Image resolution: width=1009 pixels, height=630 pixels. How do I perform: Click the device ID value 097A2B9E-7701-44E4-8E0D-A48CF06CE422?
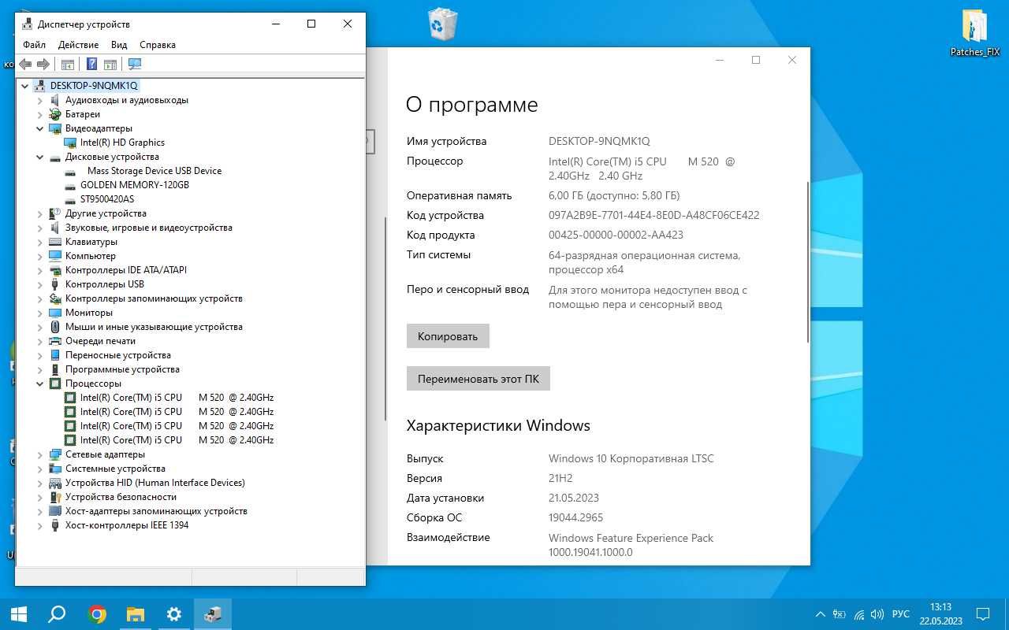coord(654,215)
